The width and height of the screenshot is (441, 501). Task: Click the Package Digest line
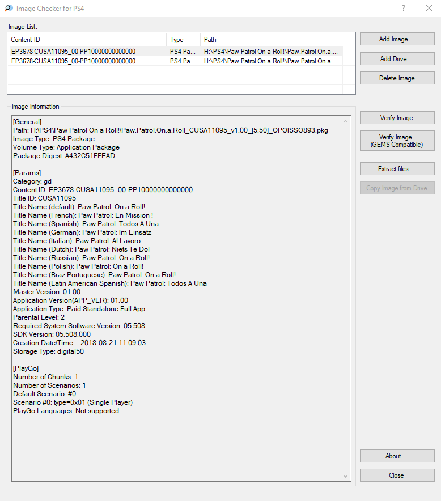[66, 156]
